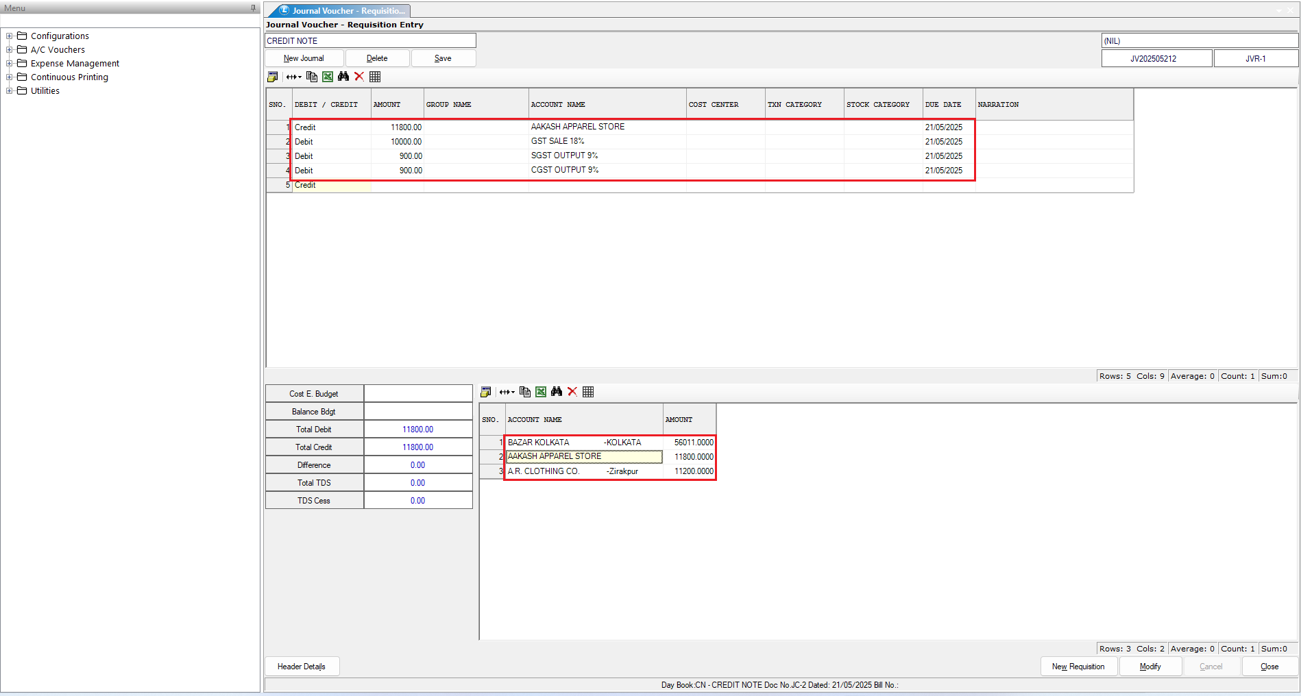1301x696 pixels.
Task: Expand the Configurations tree node
Action: (10, 36)
